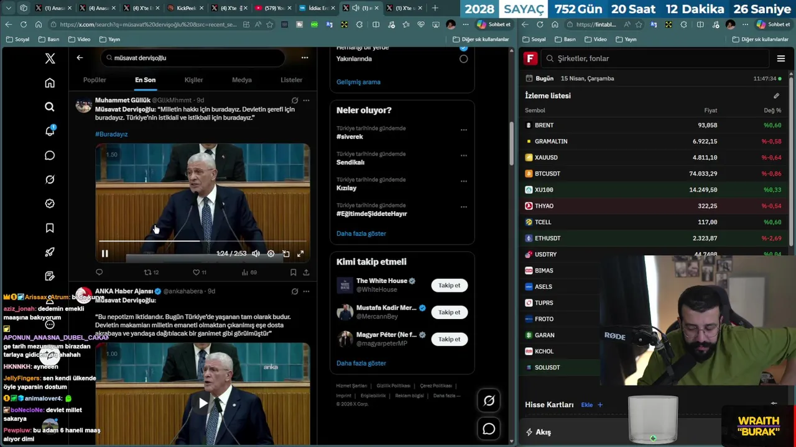Switch to the YouTube (579) browser tab
The height and width of the screenshot is (447, 796).
(274, 8)
